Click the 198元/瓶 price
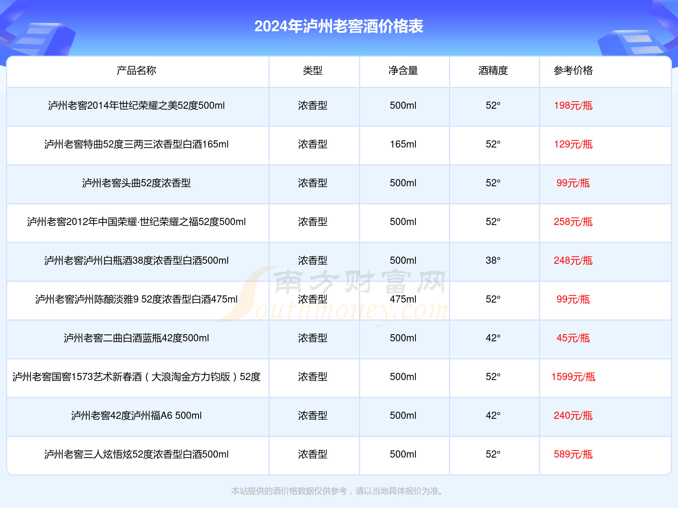678x508 pixels. pos(573,105)
